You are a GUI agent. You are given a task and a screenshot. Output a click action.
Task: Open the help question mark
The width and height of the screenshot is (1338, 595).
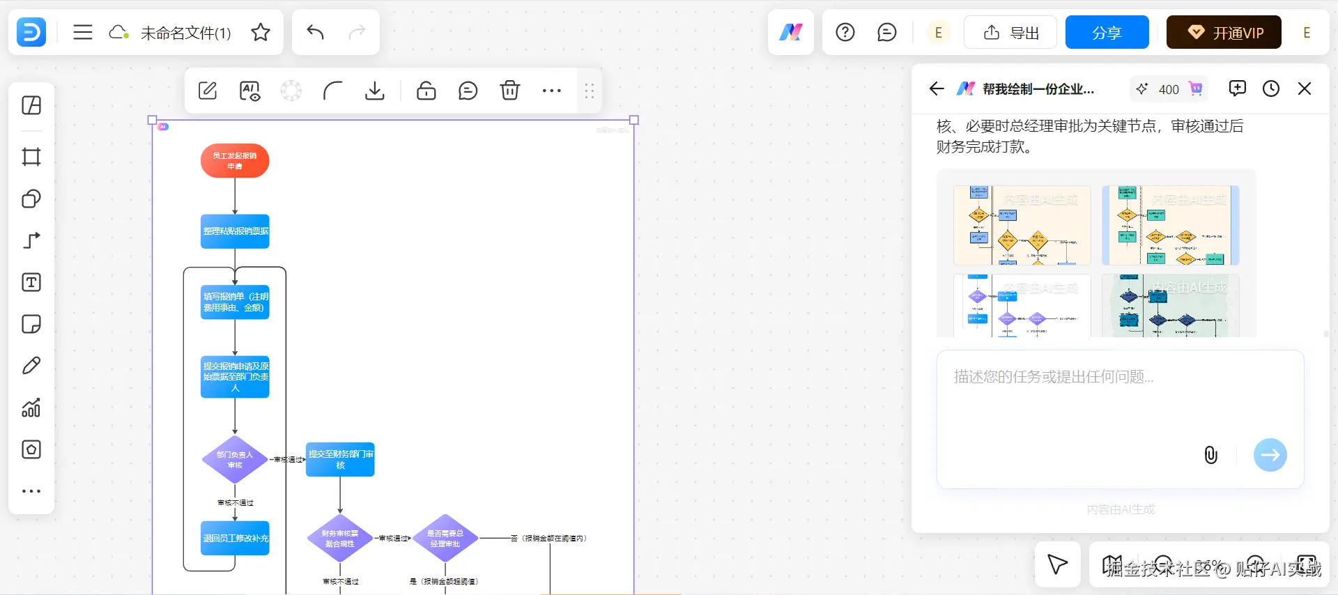(845, 32)
